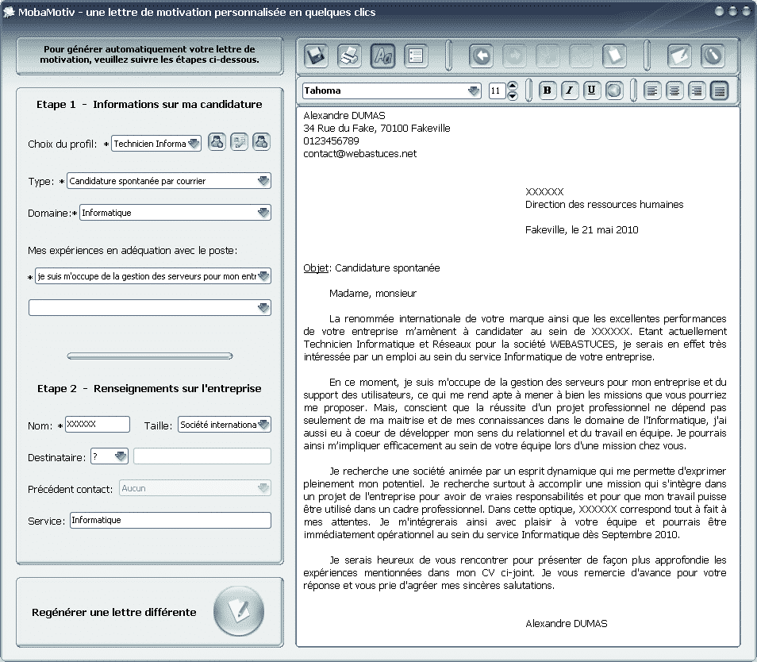Image resolution: width=757 pixels, height=662 pixels.
Task: Click the greyed-out forward arrow button
Action: [x=514, y=56]
